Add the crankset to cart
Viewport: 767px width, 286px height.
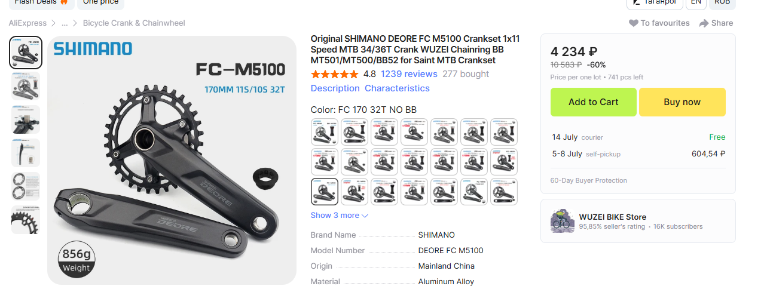593,102
